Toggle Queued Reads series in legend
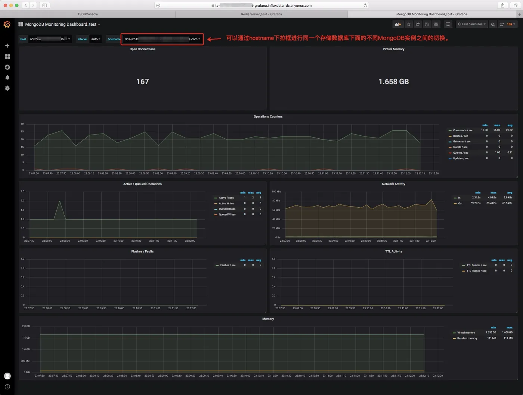 click(227, 209)
